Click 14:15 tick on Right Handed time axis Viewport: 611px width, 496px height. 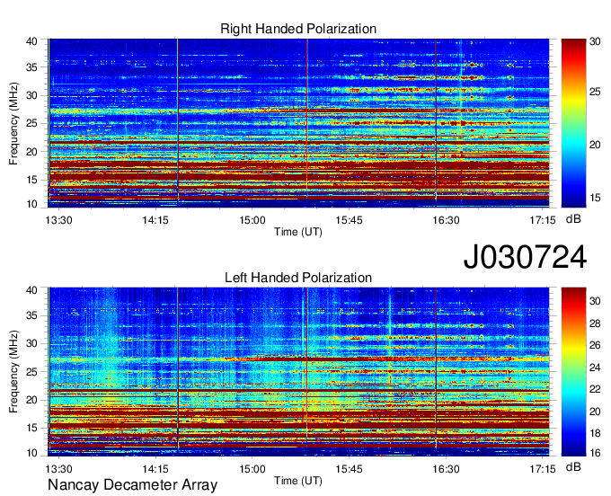(155, 220)
